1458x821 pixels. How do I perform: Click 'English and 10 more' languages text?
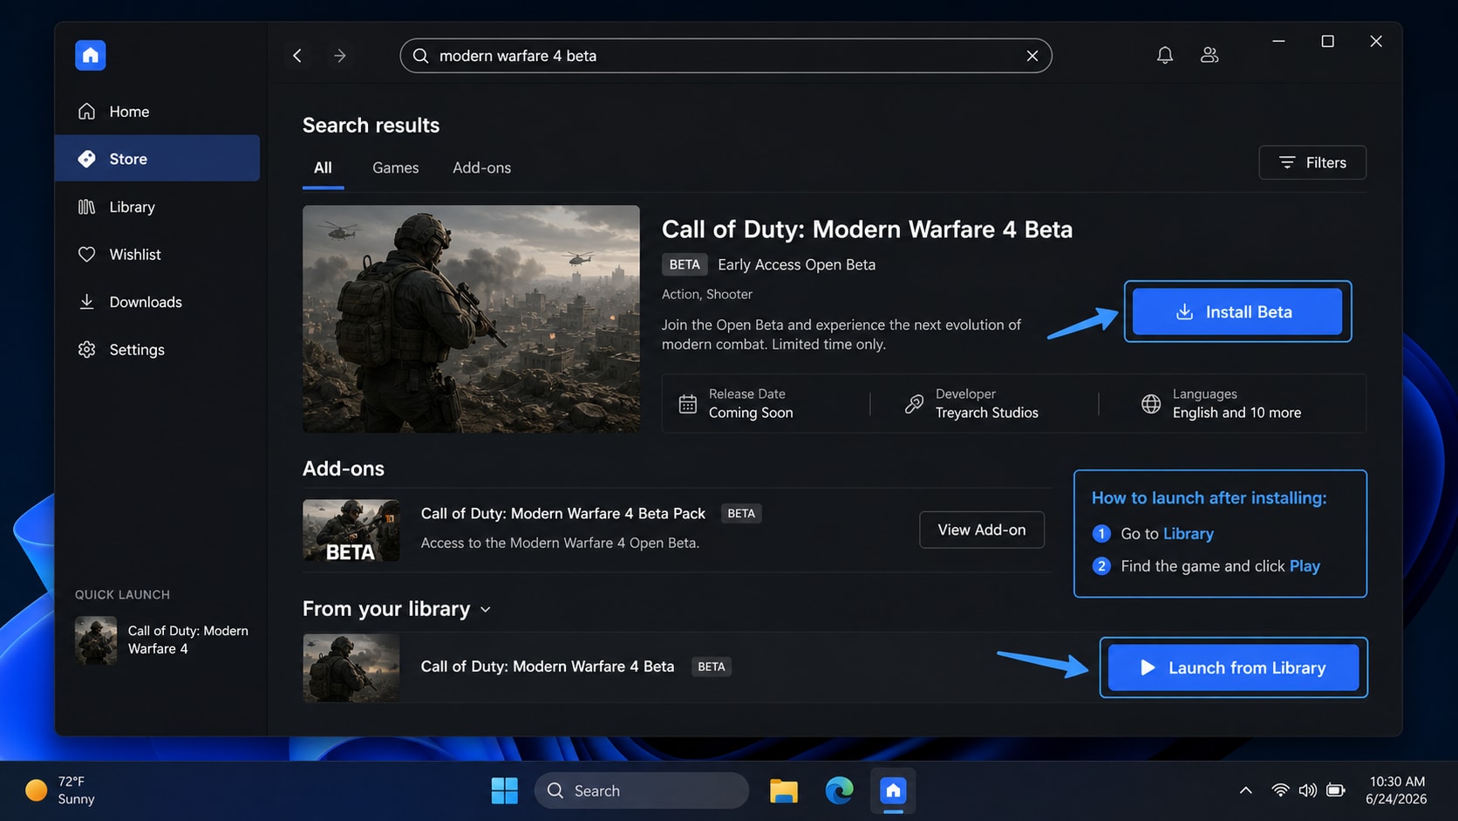click(1237, 413)
